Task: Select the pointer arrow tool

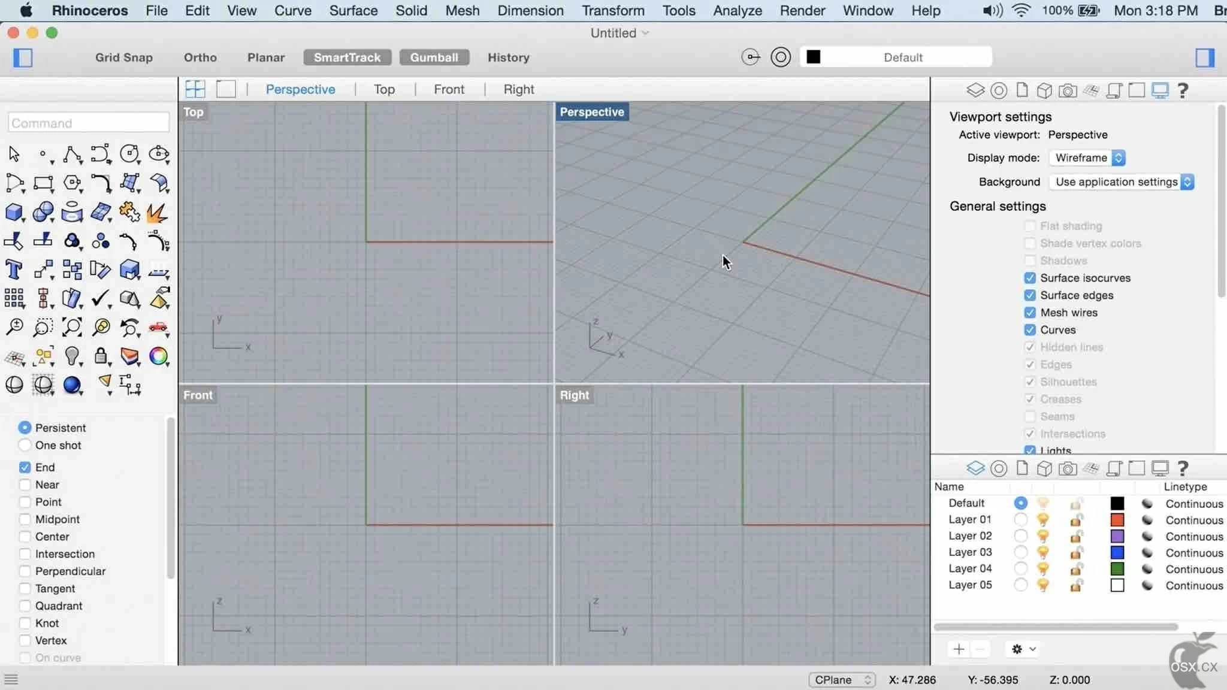Action: [14, 154]
